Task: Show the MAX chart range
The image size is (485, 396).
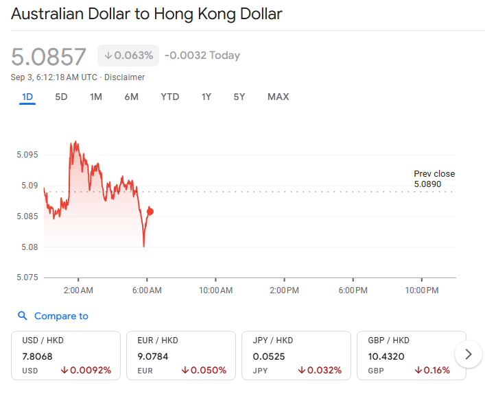Action: pos(278,97)
